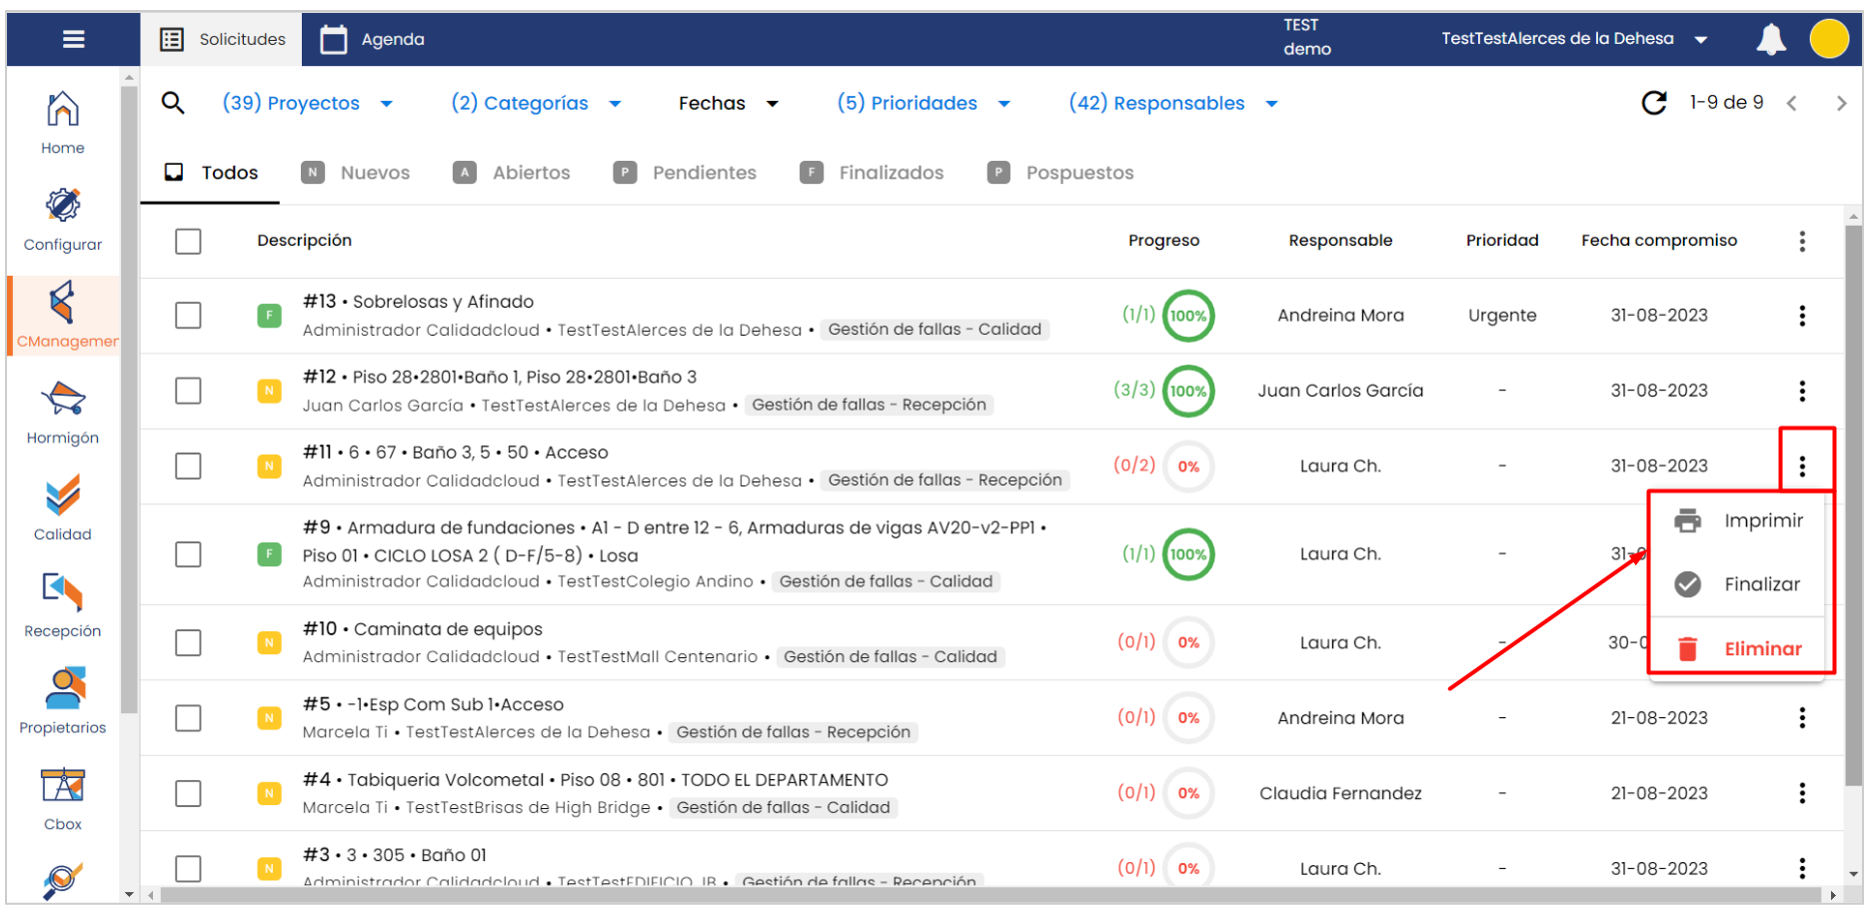Image resolution: width=1869 pixels, height=912 pixels.
Task: Open the Home sidebar icon
Action: [x=62, y=110]
